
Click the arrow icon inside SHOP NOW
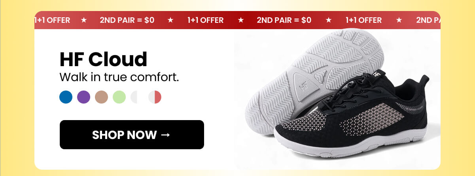[166, 135]
